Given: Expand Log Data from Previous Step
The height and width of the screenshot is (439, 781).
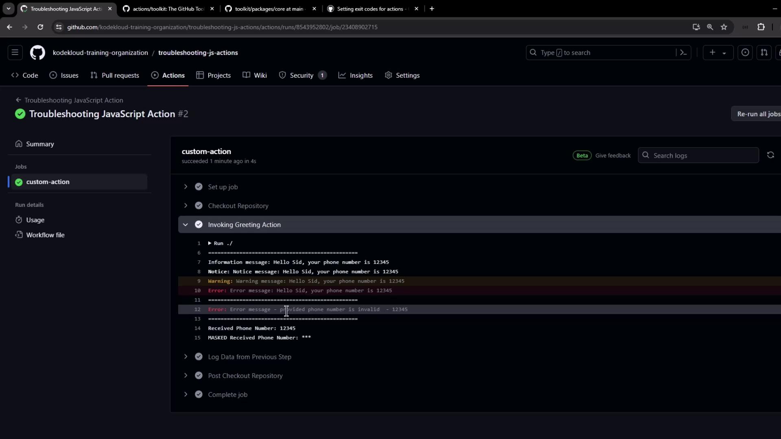Looking at the screenshot, I should tap(186, 356).
